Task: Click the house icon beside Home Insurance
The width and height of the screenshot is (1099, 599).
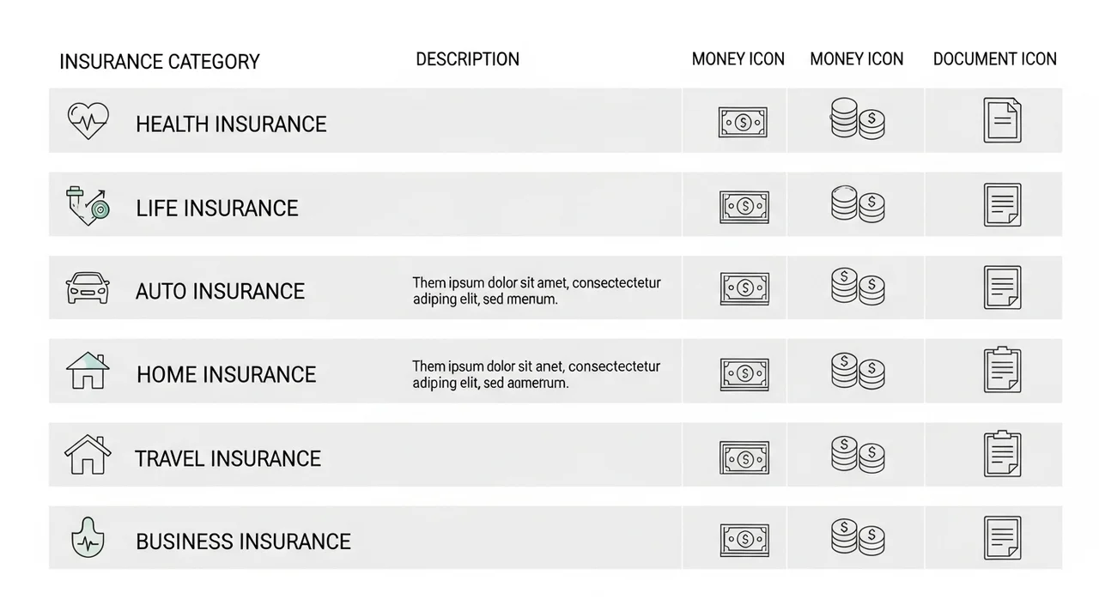Action: [x=88, y=371]
